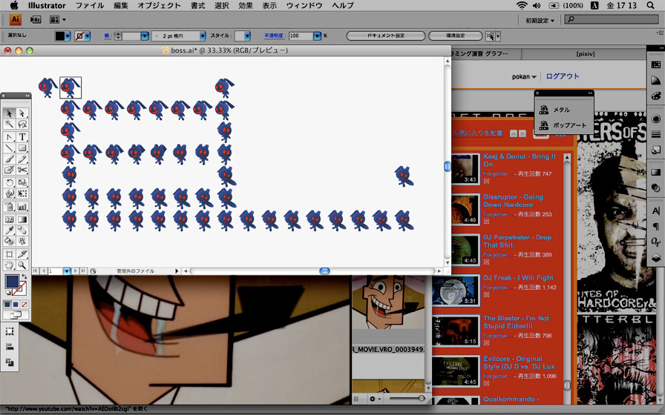
Task: Select the Live Paint Bucket tool
Action: point(10,241)
